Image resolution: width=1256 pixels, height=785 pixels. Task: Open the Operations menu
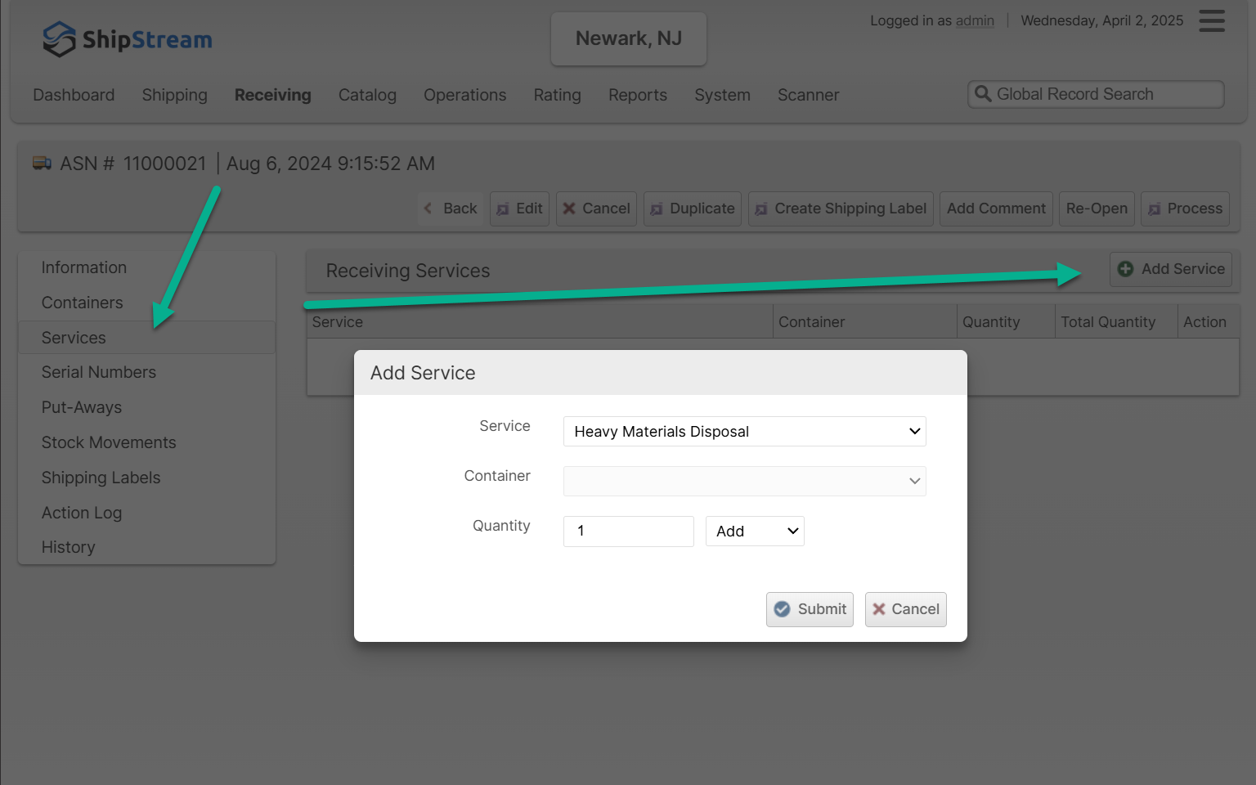[x=464, y=95]
